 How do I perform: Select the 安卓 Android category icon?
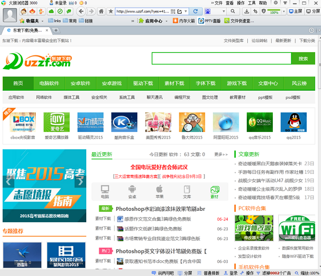[132, 192]
